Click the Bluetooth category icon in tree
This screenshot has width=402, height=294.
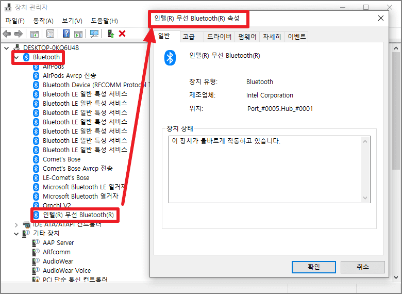tap(26, 57)
